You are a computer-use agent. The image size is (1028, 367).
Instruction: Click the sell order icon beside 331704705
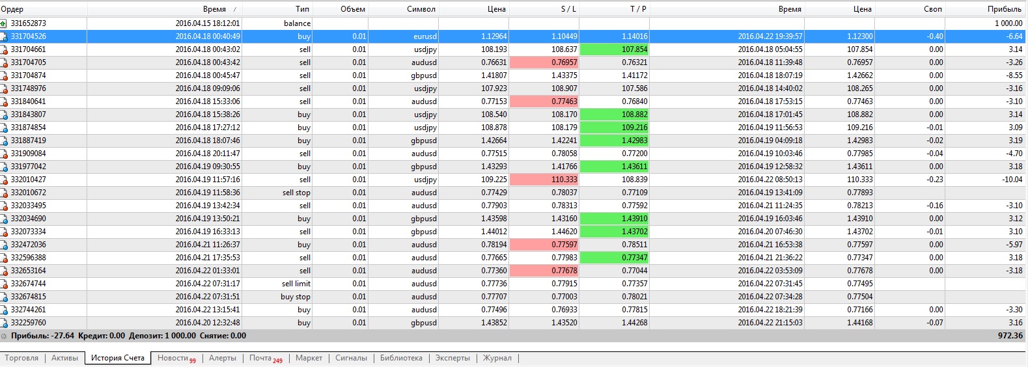point(4,62)
